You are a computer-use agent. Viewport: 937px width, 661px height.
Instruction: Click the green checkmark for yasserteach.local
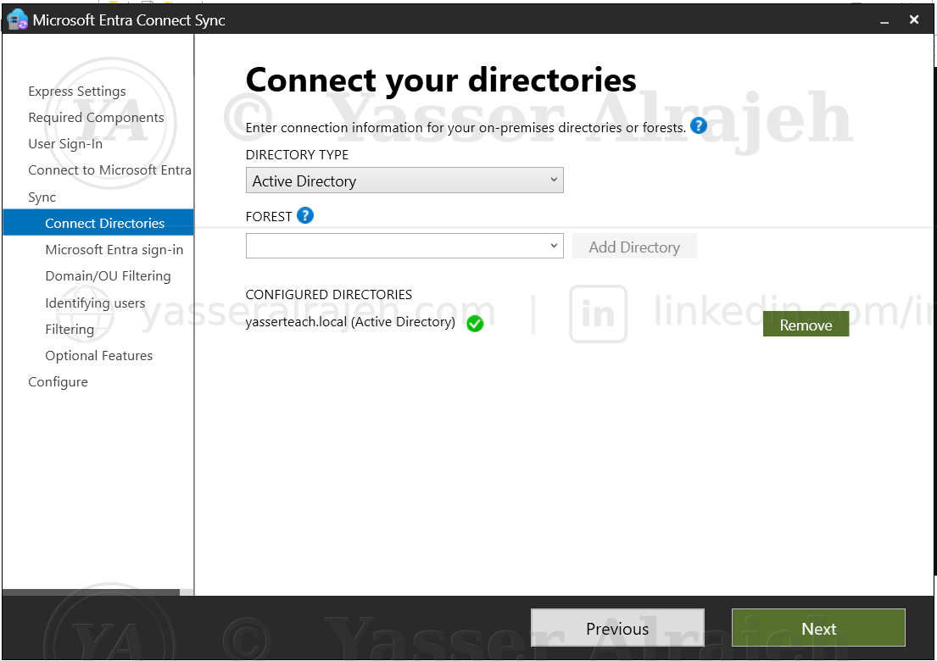click(475, 324)
